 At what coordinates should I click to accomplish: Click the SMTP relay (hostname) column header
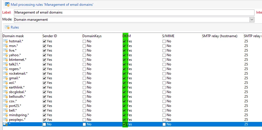(x=220, y=36)
